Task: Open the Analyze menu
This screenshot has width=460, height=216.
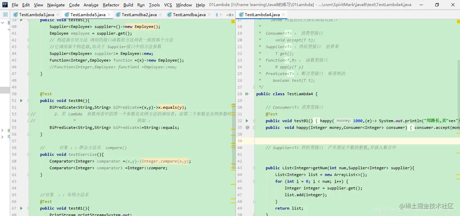Action: [x=91, y=5]
